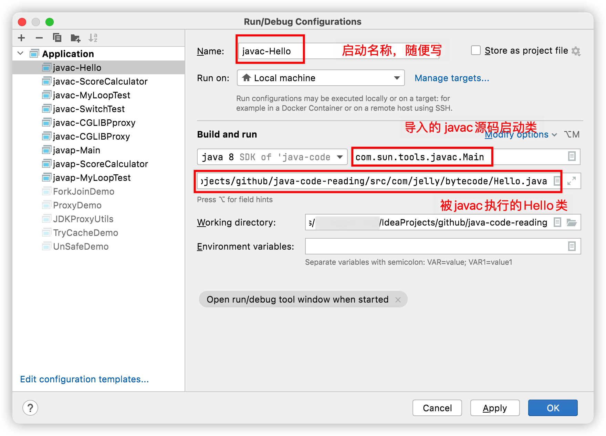Open the Modify options menu
The width and height of the screenshot is (606, 436).
520,135
